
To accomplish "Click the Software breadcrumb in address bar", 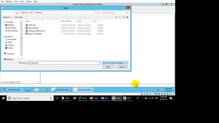I will tap(39, 13).
